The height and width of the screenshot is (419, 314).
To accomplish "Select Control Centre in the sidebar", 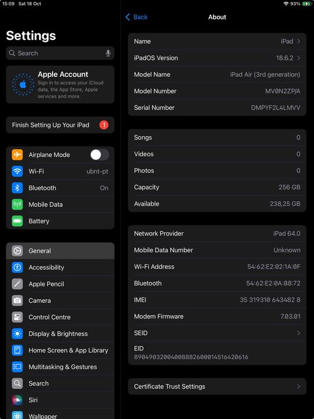I will [x=60, y=317].
